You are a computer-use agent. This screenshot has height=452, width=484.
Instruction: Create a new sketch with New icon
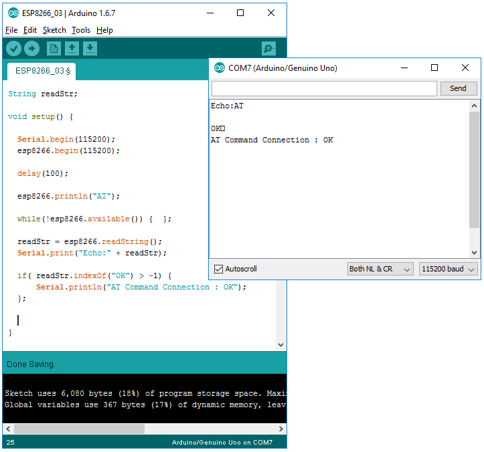[54, 48]
